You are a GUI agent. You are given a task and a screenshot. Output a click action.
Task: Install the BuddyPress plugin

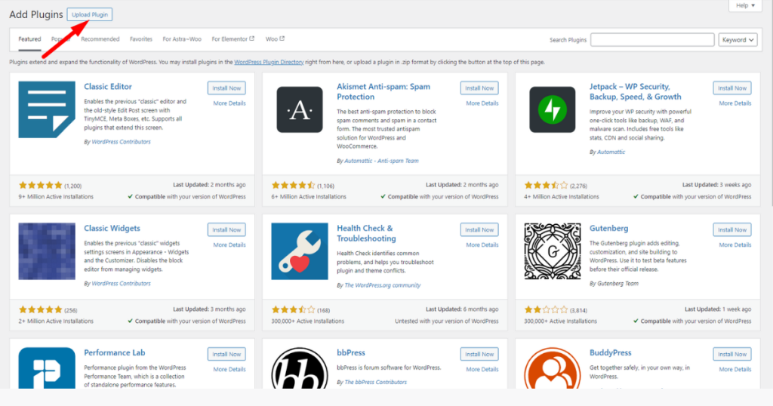[732, 354]
